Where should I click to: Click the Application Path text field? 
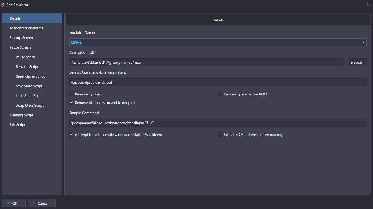[207, 62]
